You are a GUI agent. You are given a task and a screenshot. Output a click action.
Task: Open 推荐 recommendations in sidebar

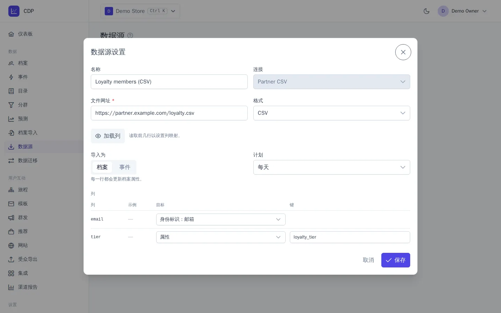pos(44,232)
